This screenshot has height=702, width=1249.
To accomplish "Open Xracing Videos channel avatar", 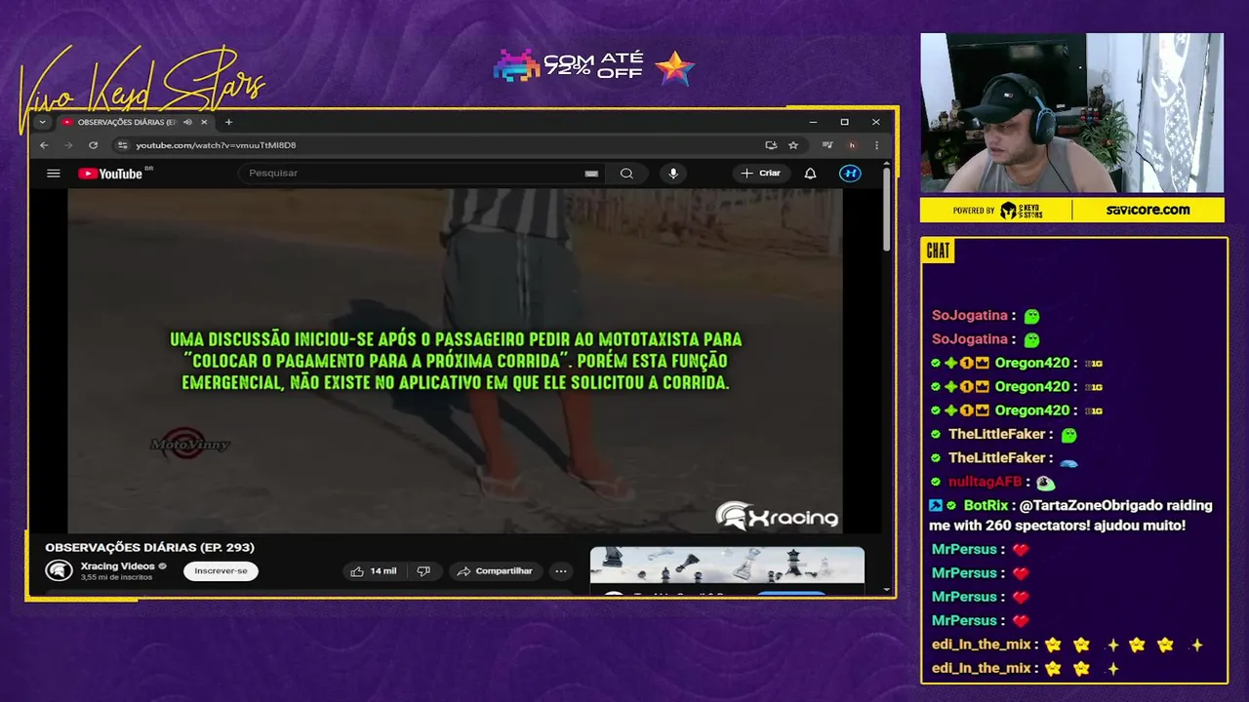I will pyautogui.click(x=59, y=571).
